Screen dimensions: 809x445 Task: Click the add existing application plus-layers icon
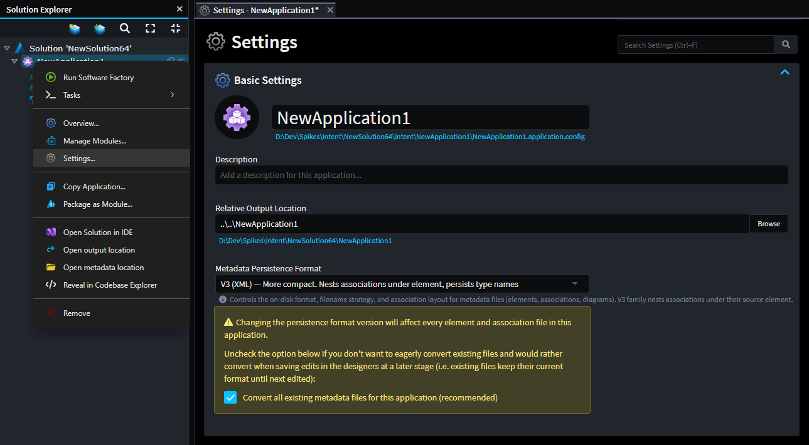[x=100, y=28]
